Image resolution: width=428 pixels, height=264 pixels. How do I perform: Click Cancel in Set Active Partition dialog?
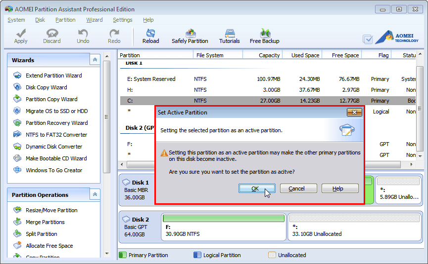point(298,189)
